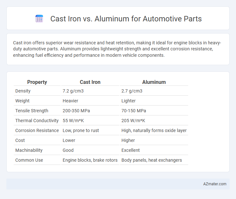
Task: Select the 'Cast Iron' column header
Action: coord(90,82)
